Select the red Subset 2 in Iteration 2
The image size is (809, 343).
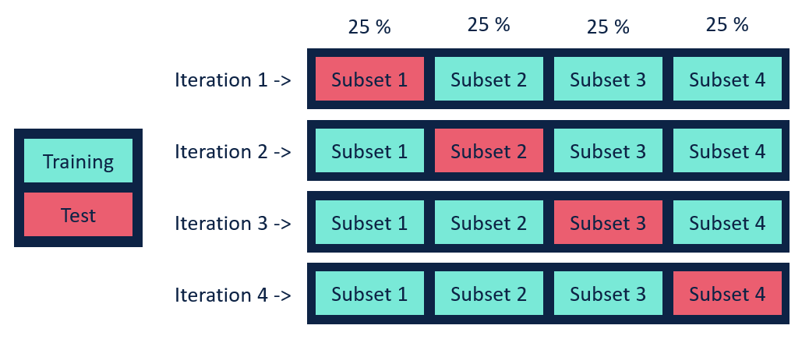pos(489,150)
